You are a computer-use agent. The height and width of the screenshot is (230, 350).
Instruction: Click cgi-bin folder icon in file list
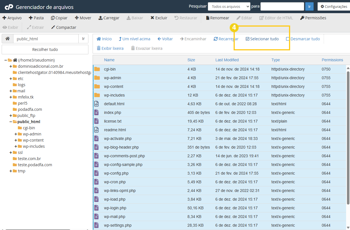[97, 69]
